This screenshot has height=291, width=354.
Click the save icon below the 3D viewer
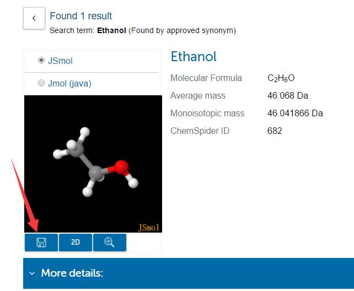[x=41, y=242]
